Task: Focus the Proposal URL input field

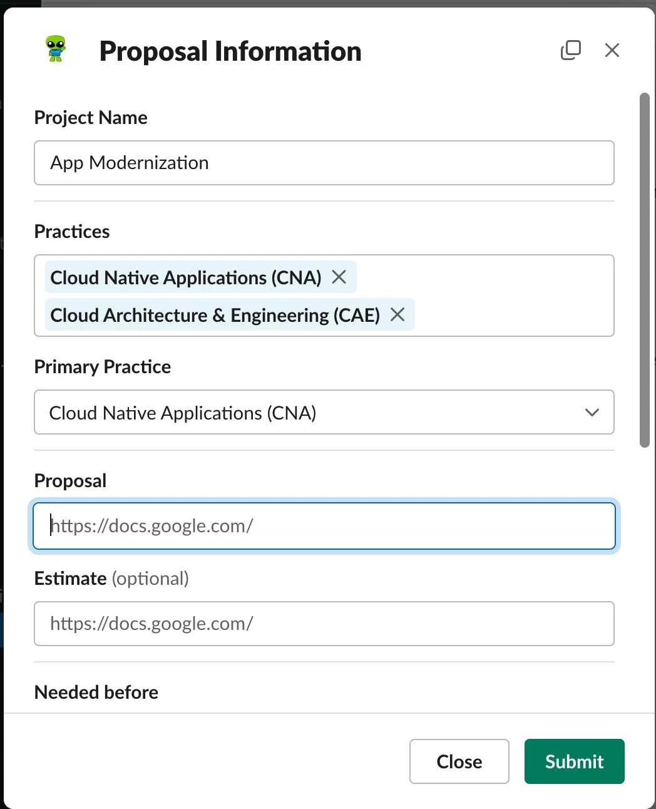Action: pyautogui.click(x=324, y=526)
